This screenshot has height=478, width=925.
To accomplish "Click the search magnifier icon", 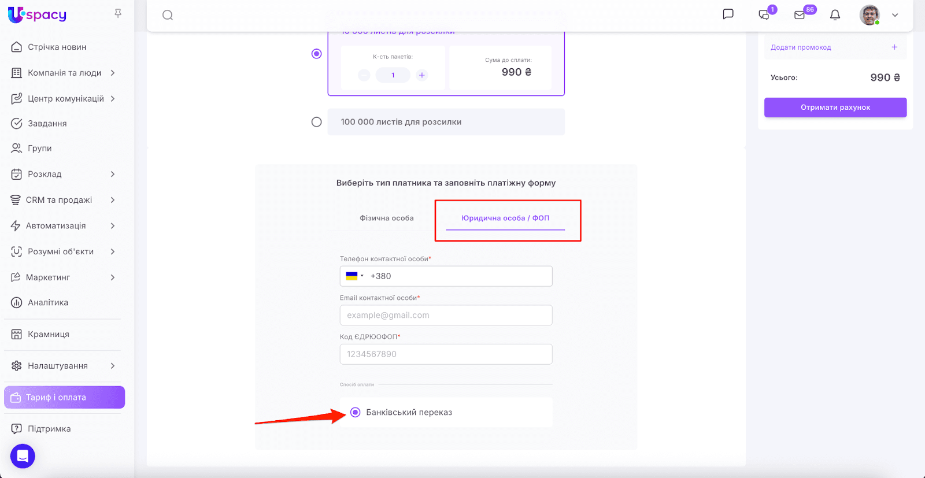I will tap(168, 15).
